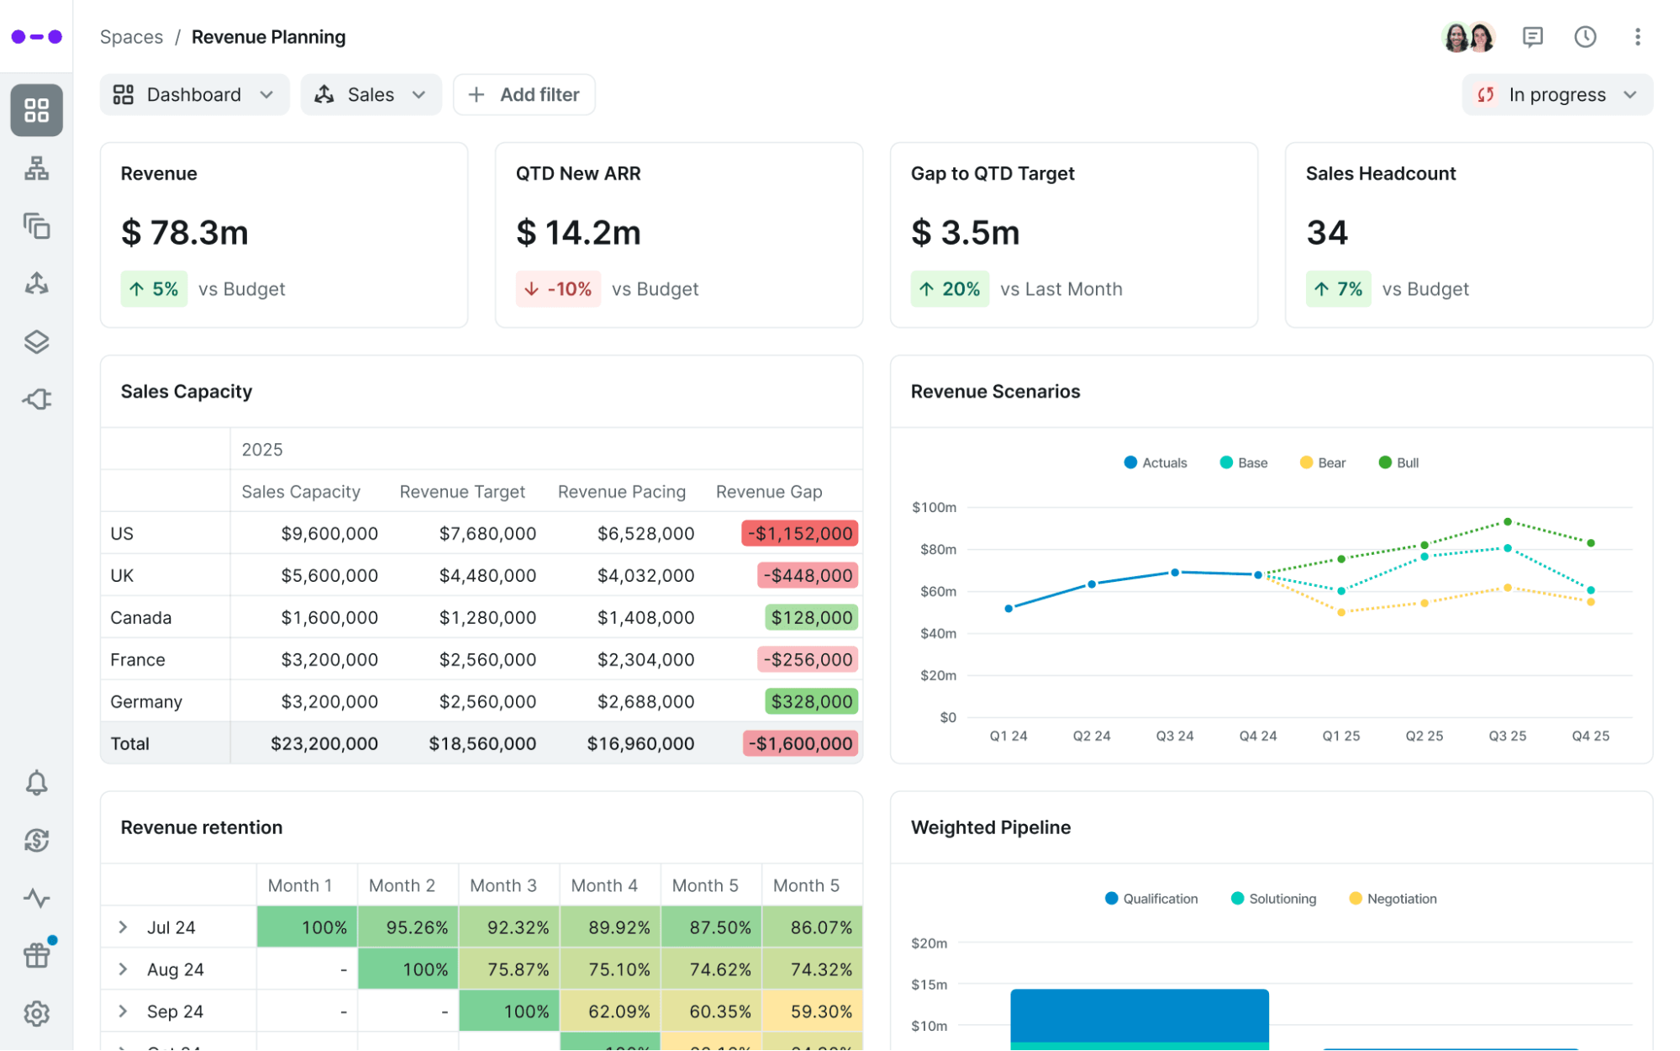This screenshot has height=1051, width=1680.
Task: Open the org chart hierarchy icon in sidebar
Action: (36, 168)
